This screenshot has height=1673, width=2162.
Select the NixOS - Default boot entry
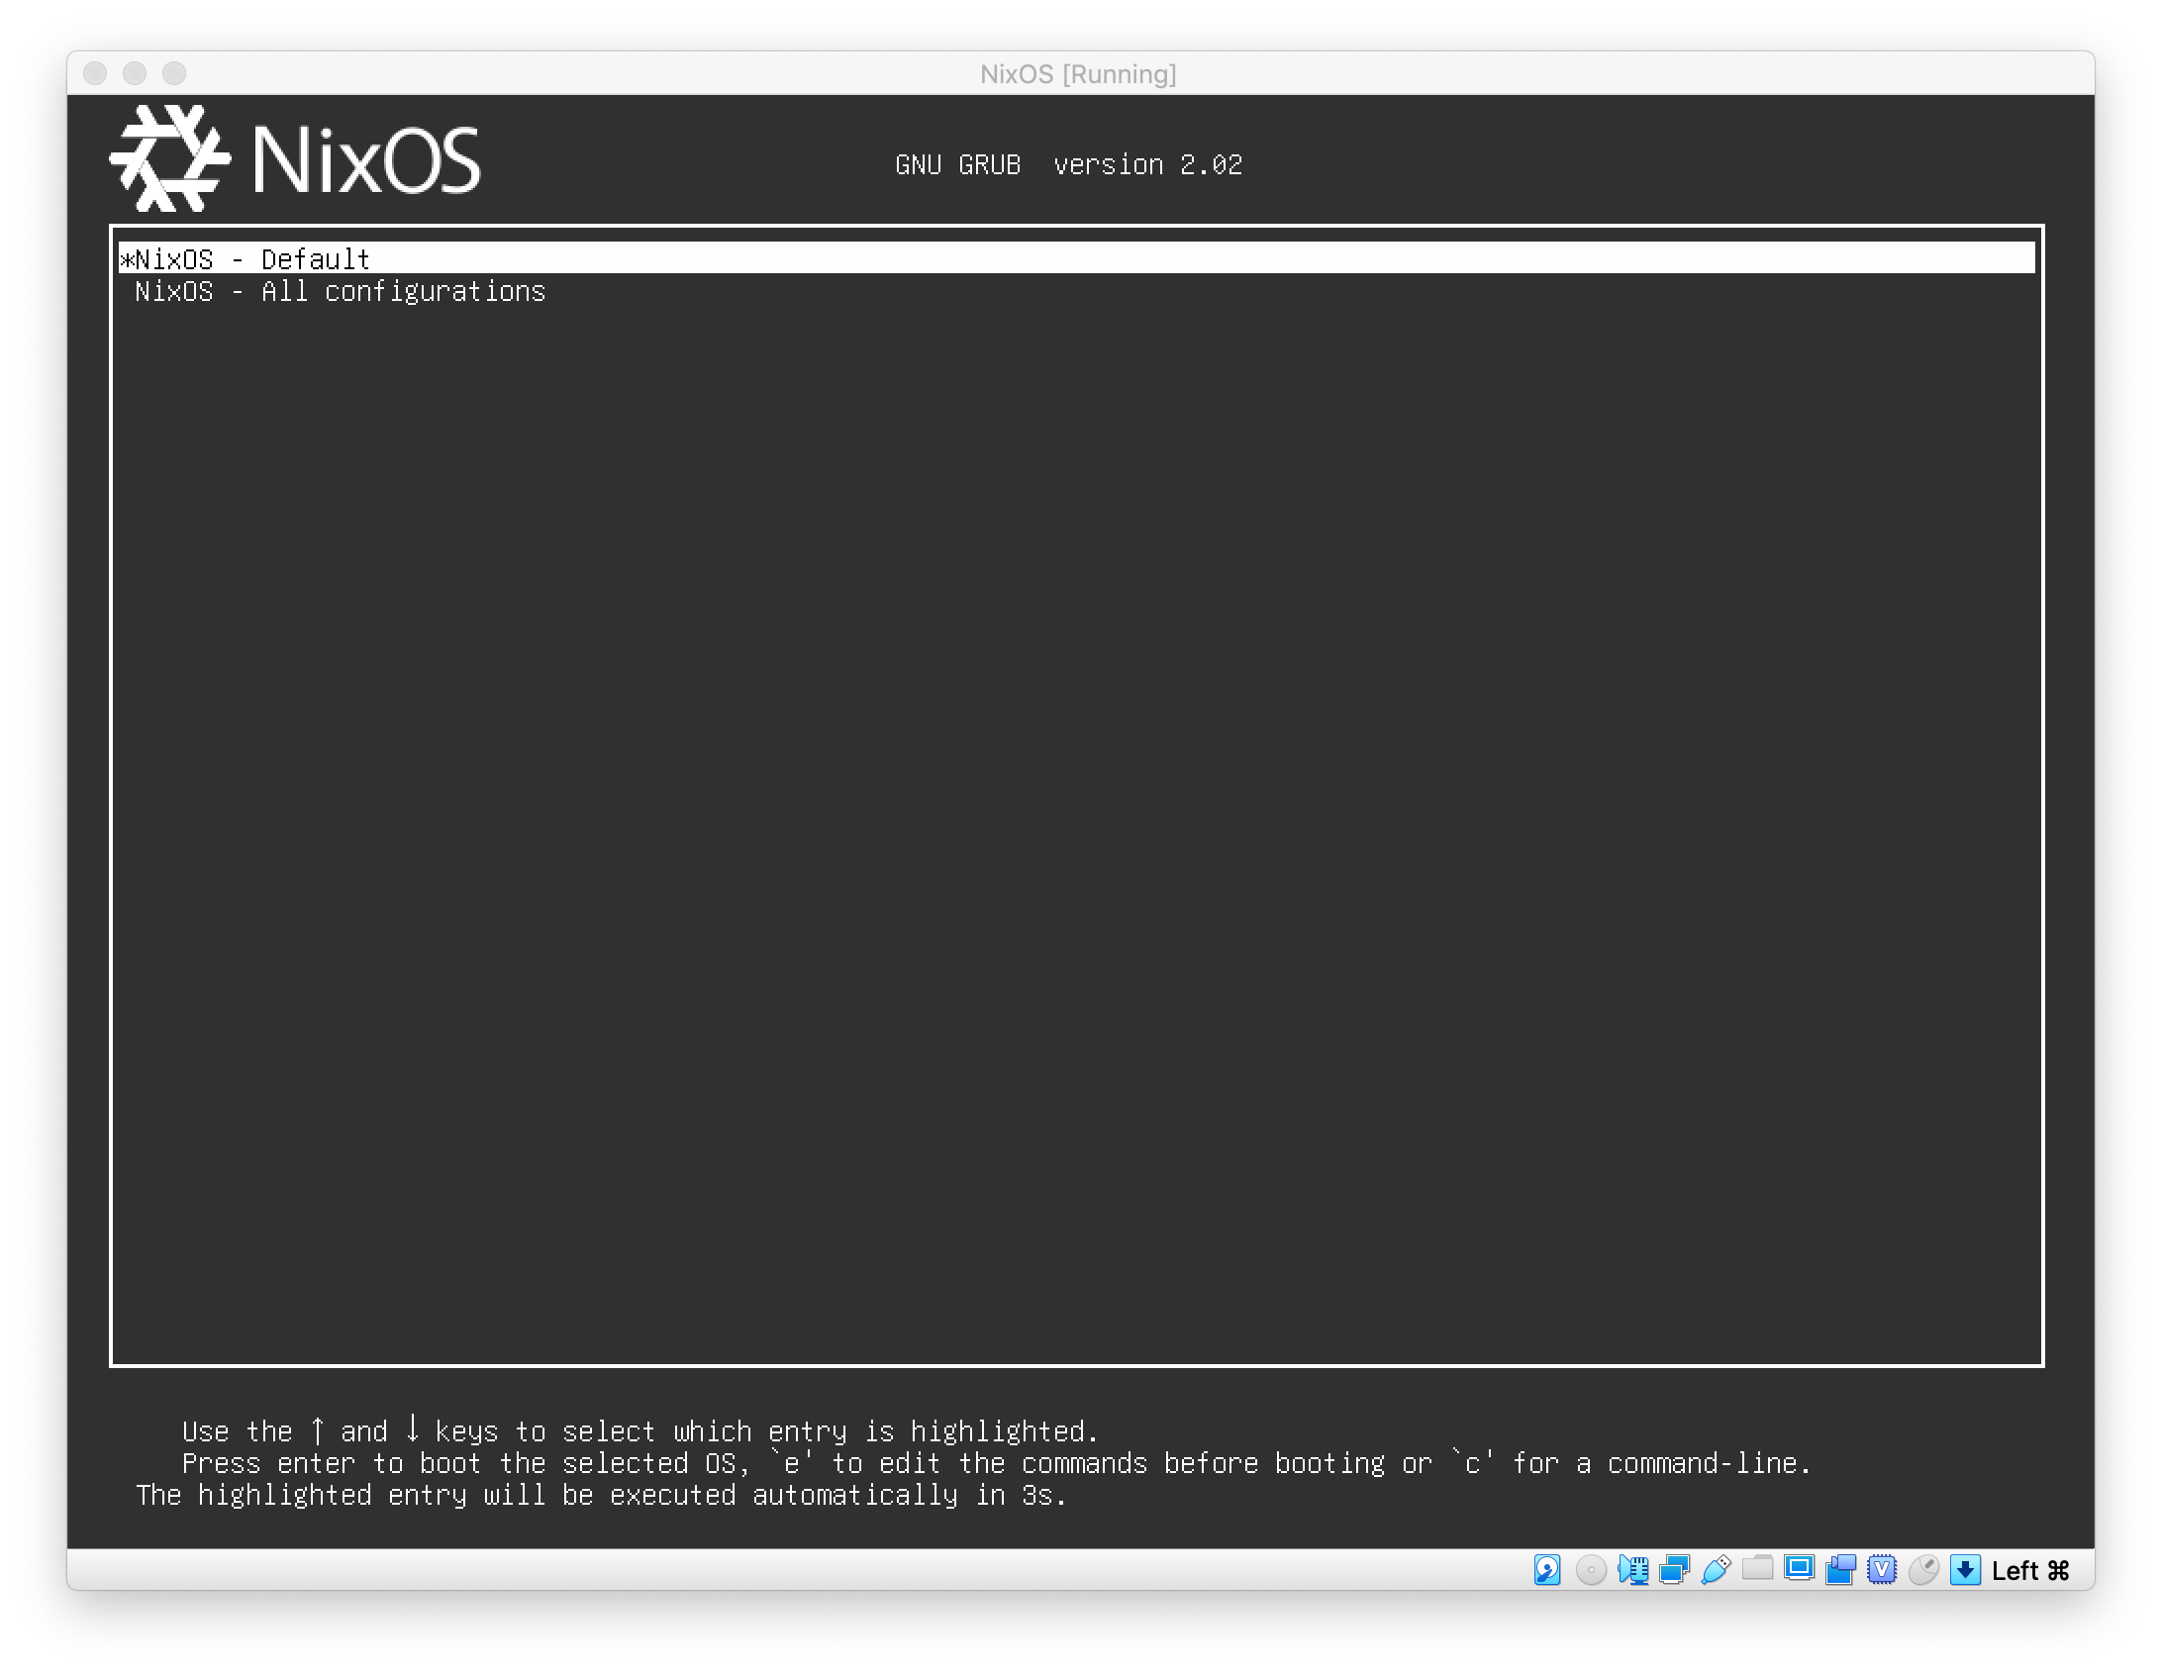coord(252,259)
